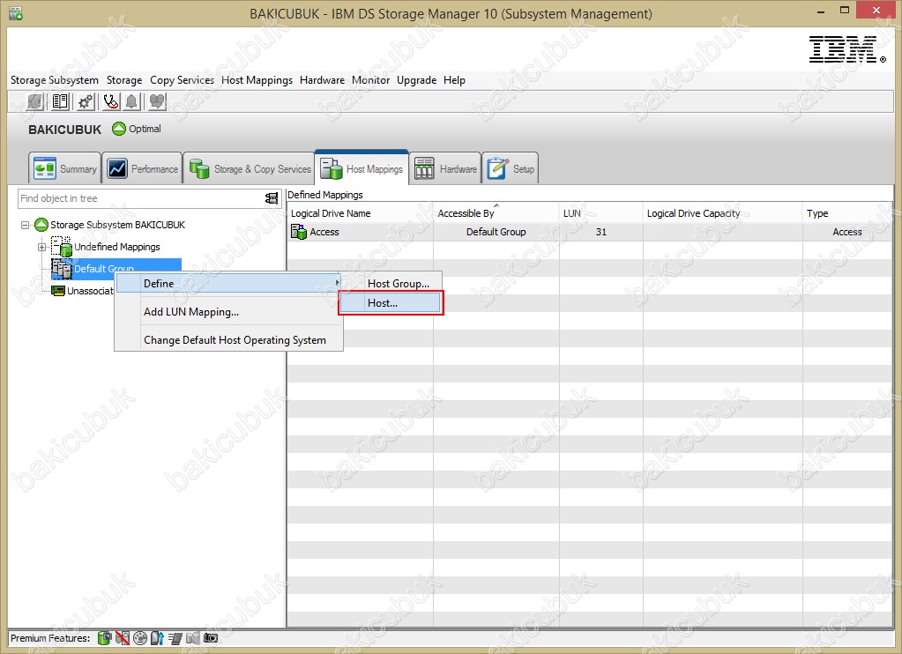This screenshot has width=902, height=654.
Task: Go to the Hardware tab
Action: click(445, 168)
